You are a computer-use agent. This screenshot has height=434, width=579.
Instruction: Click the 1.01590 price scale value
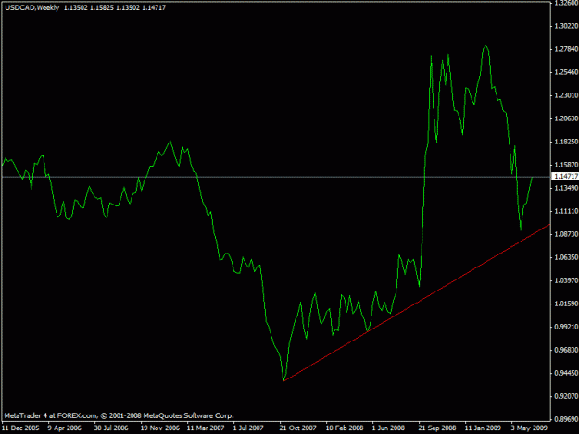pyautogui.click(x=566, y=304)
